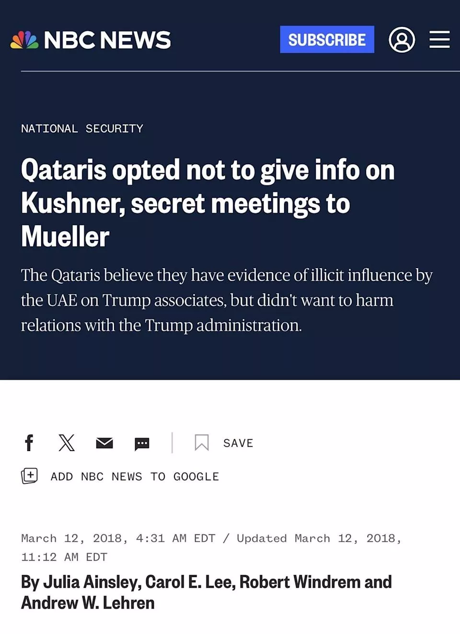Open the hamburger navigation menu
The width and height of the screenshot is (460, 634).
(439, 40)
